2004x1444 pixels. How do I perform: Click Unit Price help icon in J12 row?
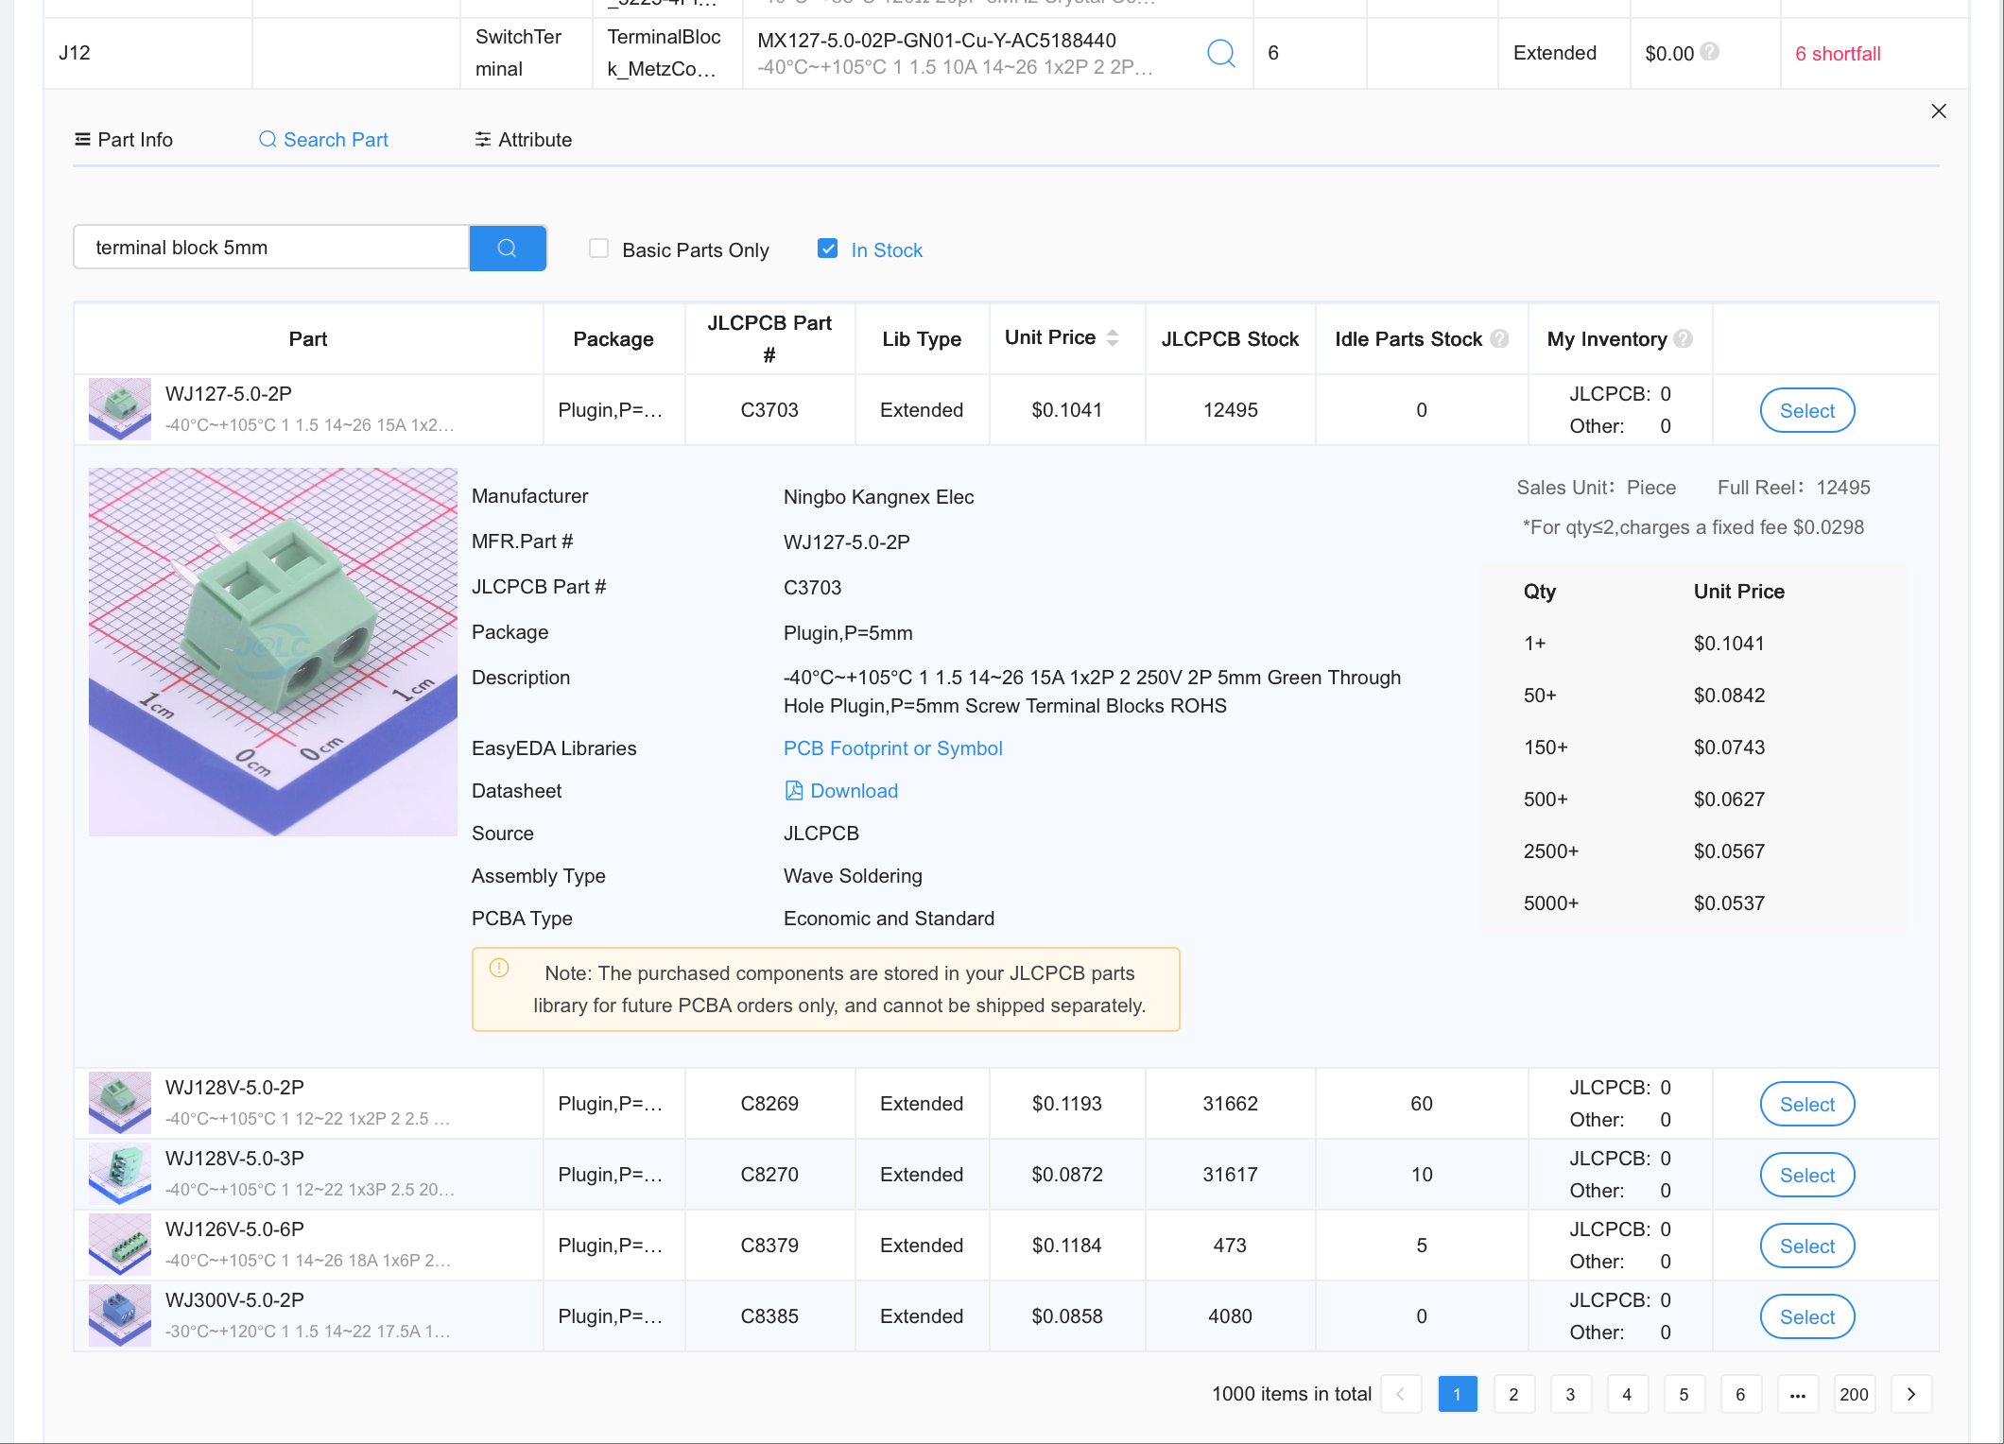pyautogui.click(x=1710, y=52)
